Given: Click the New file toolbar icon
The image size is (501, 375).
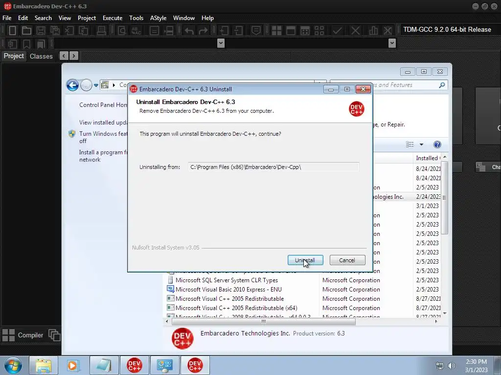Looking at the screenshot, I should click(12, 31).
